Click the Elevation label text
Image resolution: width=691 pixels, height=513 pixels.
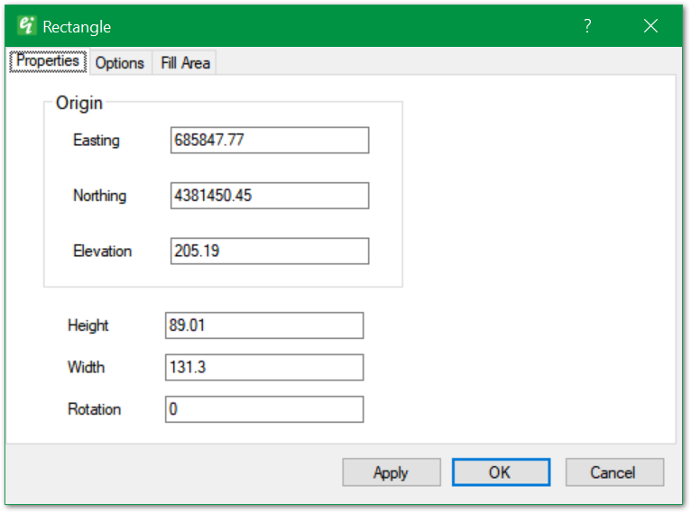pyautogui.click(x=102, y=251)
